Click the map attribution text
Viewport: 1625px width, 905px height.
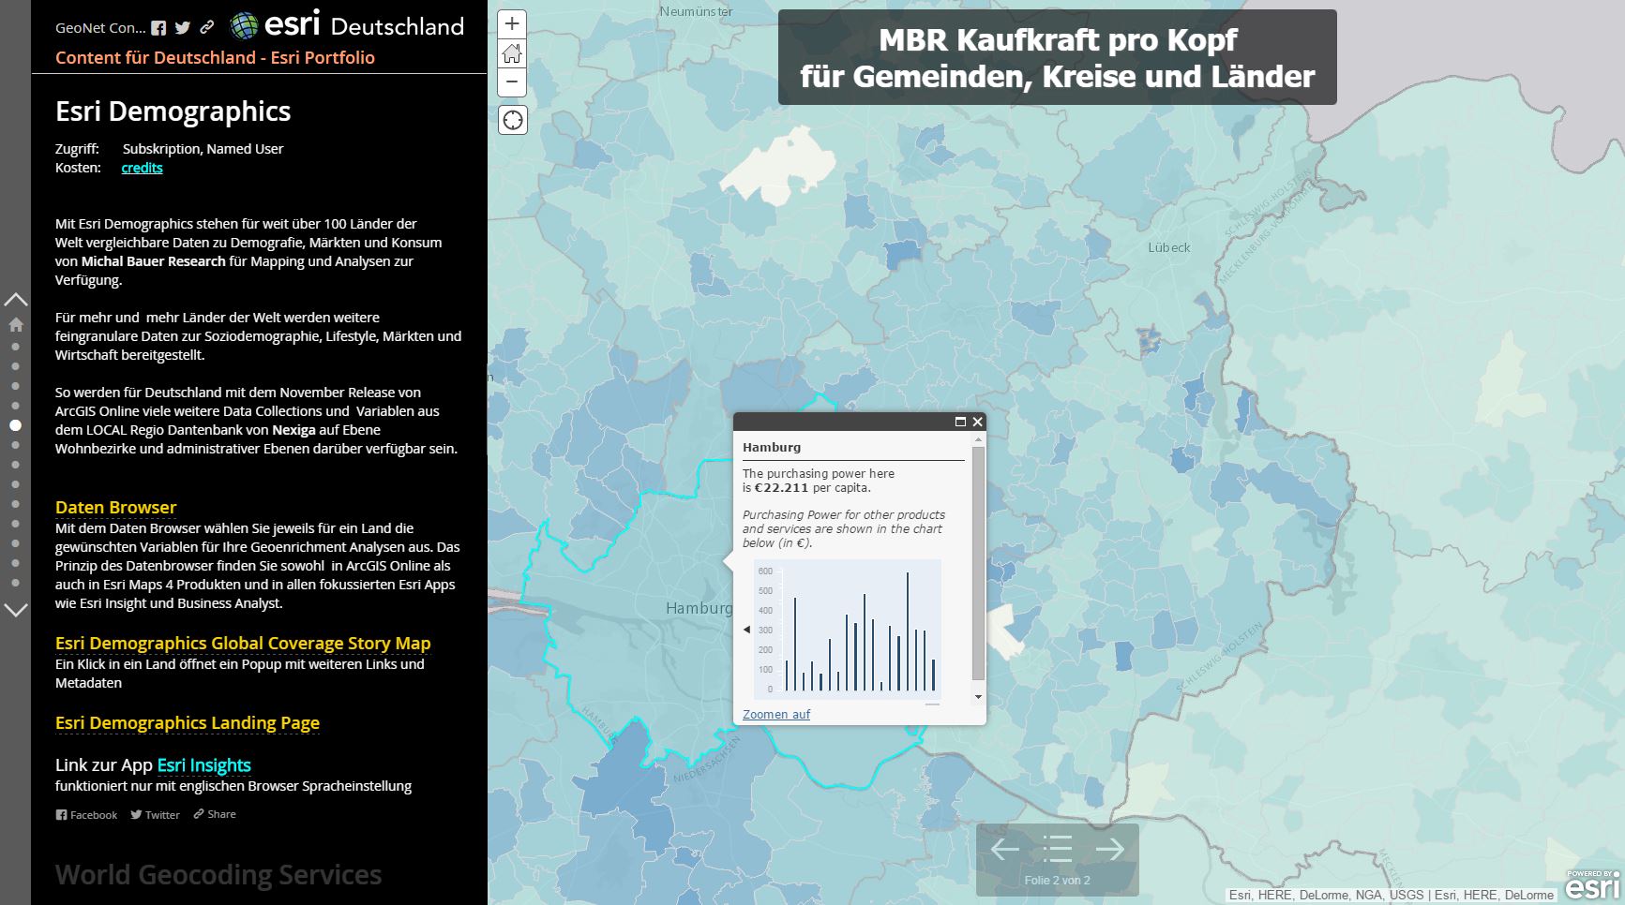pyautogui.click(x=1392, y=896)
